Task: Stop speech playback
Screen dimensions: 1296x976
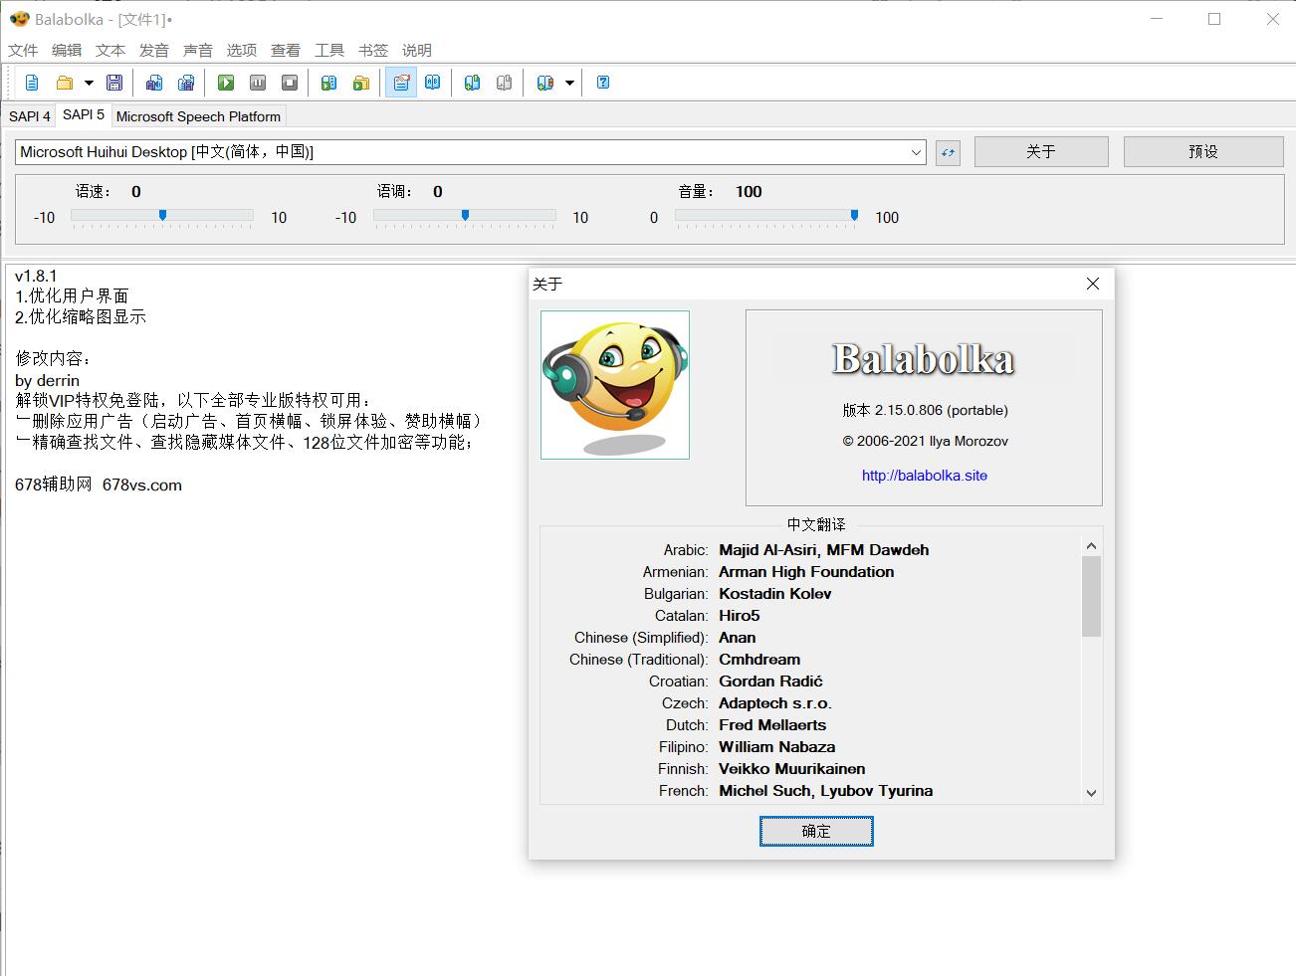Action: point(290,83)
